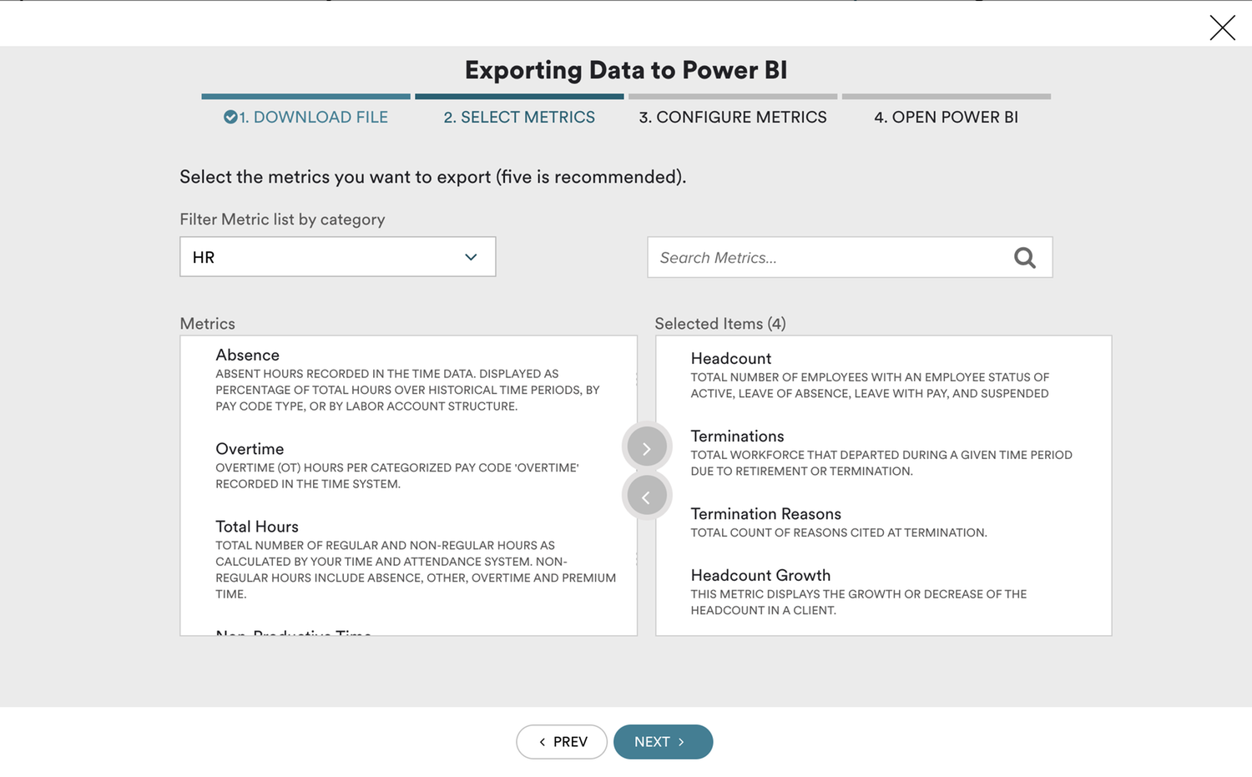
Task: Select Headcount in Selected Items
Action: (x=883, y=376)
